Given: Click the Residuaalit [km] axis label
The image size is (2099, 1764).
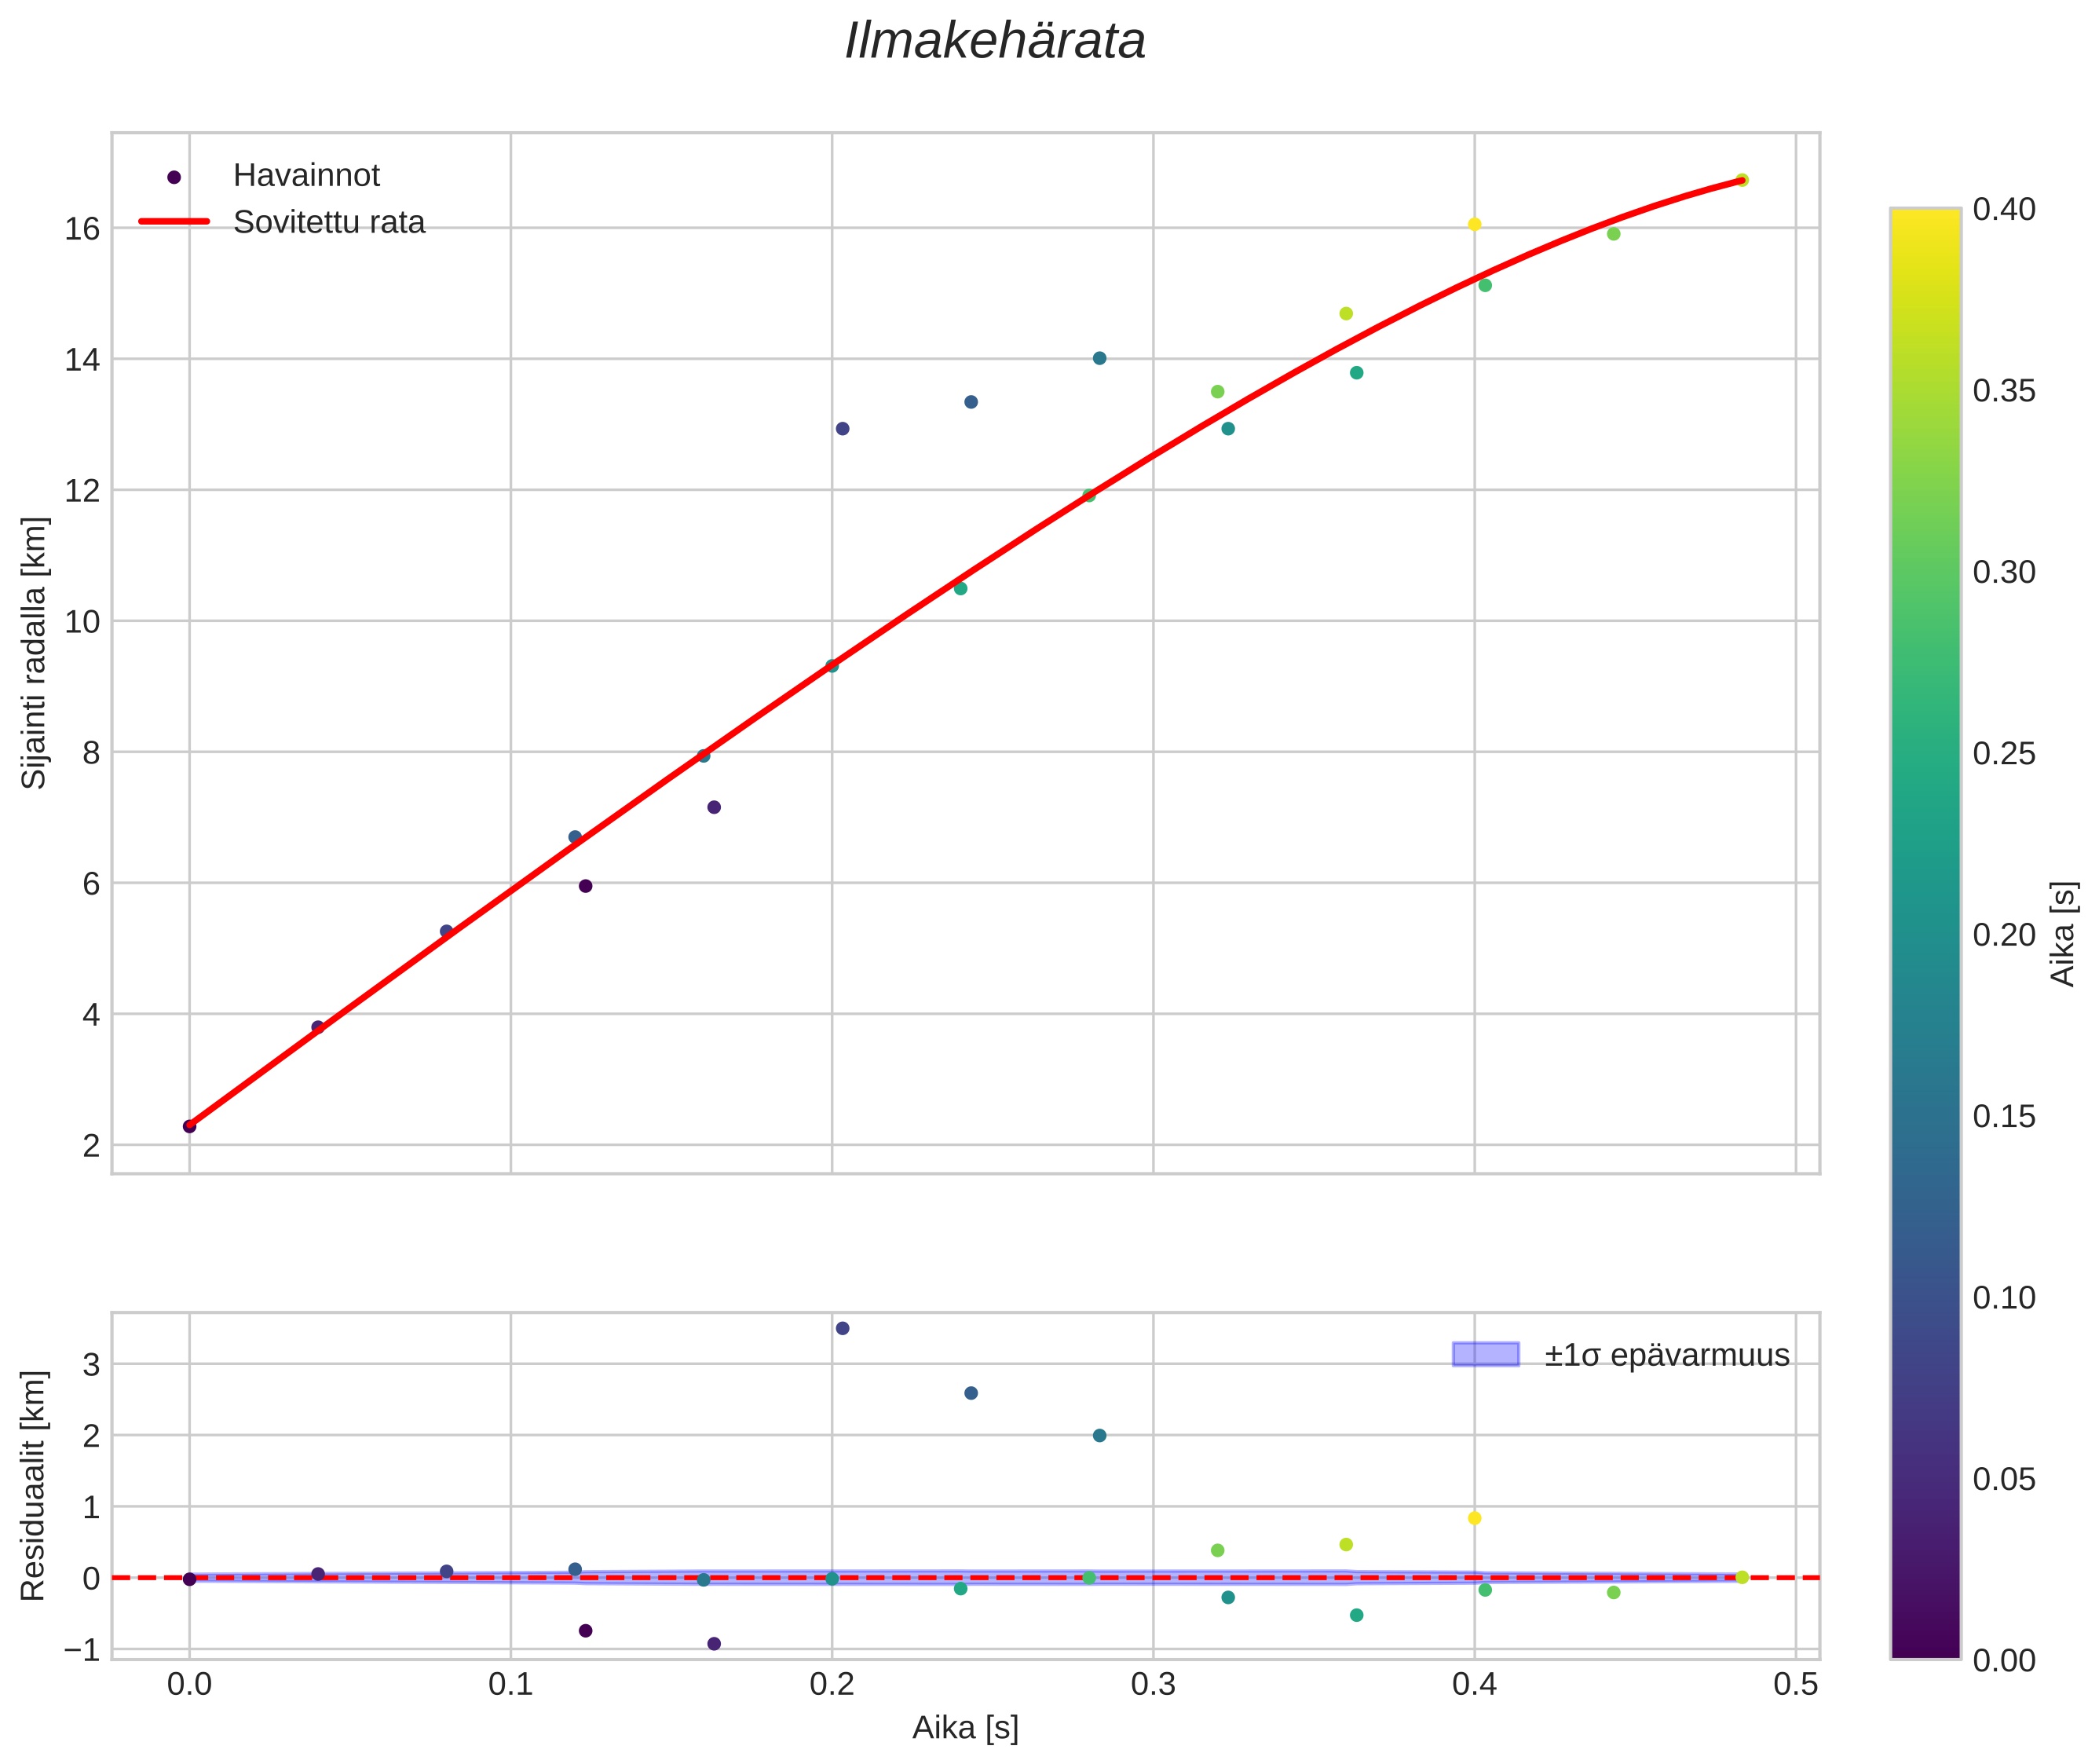Looking at the screenshot, I should click(34, 1485).
